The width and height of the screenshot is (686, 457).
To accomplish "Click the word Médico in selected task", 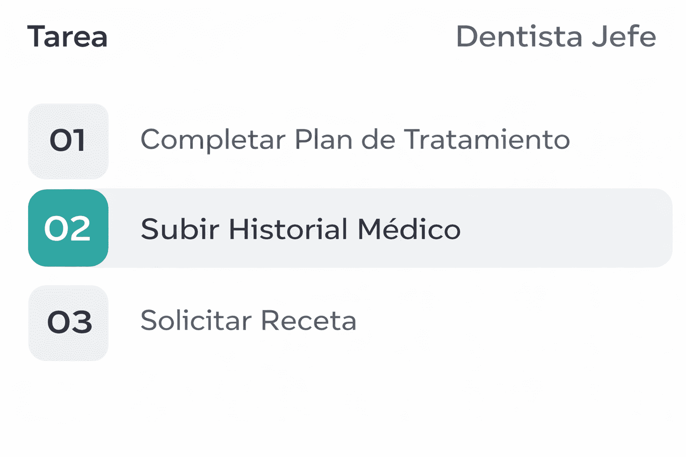I will click(x=409, y=229).
